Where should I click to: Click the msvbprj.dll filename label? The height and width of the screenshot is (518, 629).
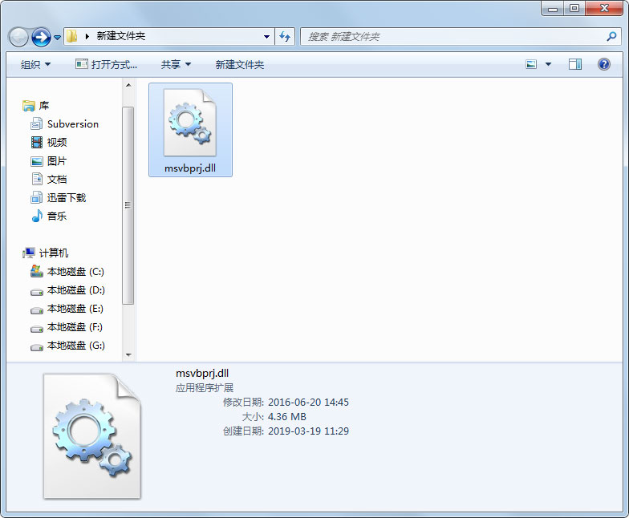pyautogui.click(x=190, y=168)
